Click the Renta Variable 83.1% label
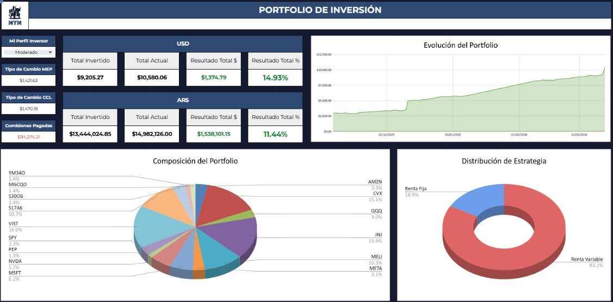613x302 pixels. [587, 262]
